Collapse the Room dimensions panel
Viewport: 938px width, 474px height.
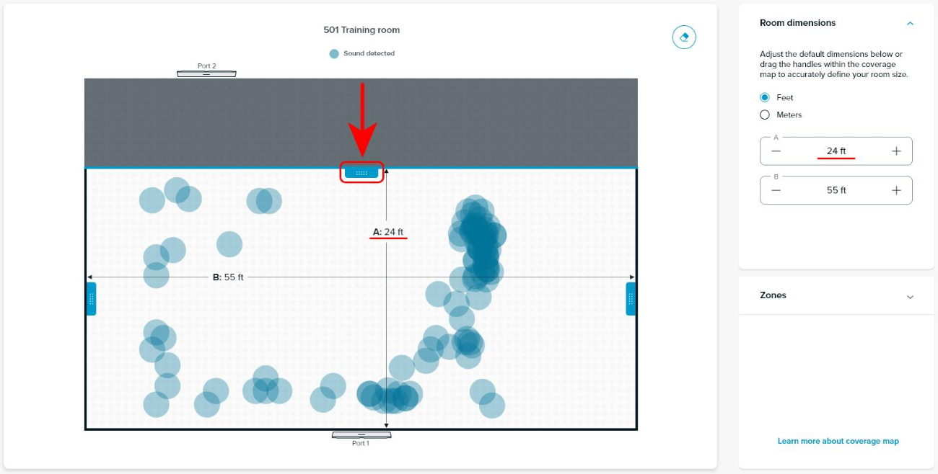tap(910, 23)
